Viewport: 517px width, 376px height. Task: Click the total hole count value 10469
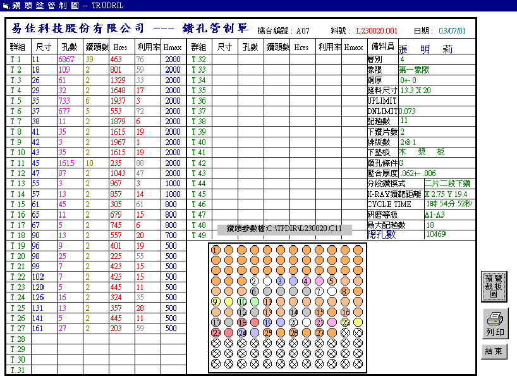coord(436,234)
